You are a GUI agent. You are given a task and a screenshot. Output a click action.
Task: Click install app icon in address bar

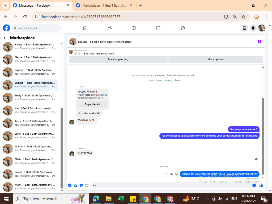(x=226, y=17)
